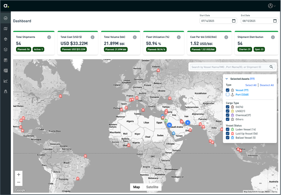Toggle the Chemical(37) cargo checkbox

pyautogui.click(x=227, y=115)
